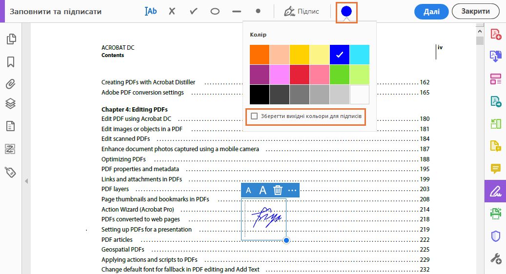
Task: Open the Protect shield tool
Action: coord(496,236)
